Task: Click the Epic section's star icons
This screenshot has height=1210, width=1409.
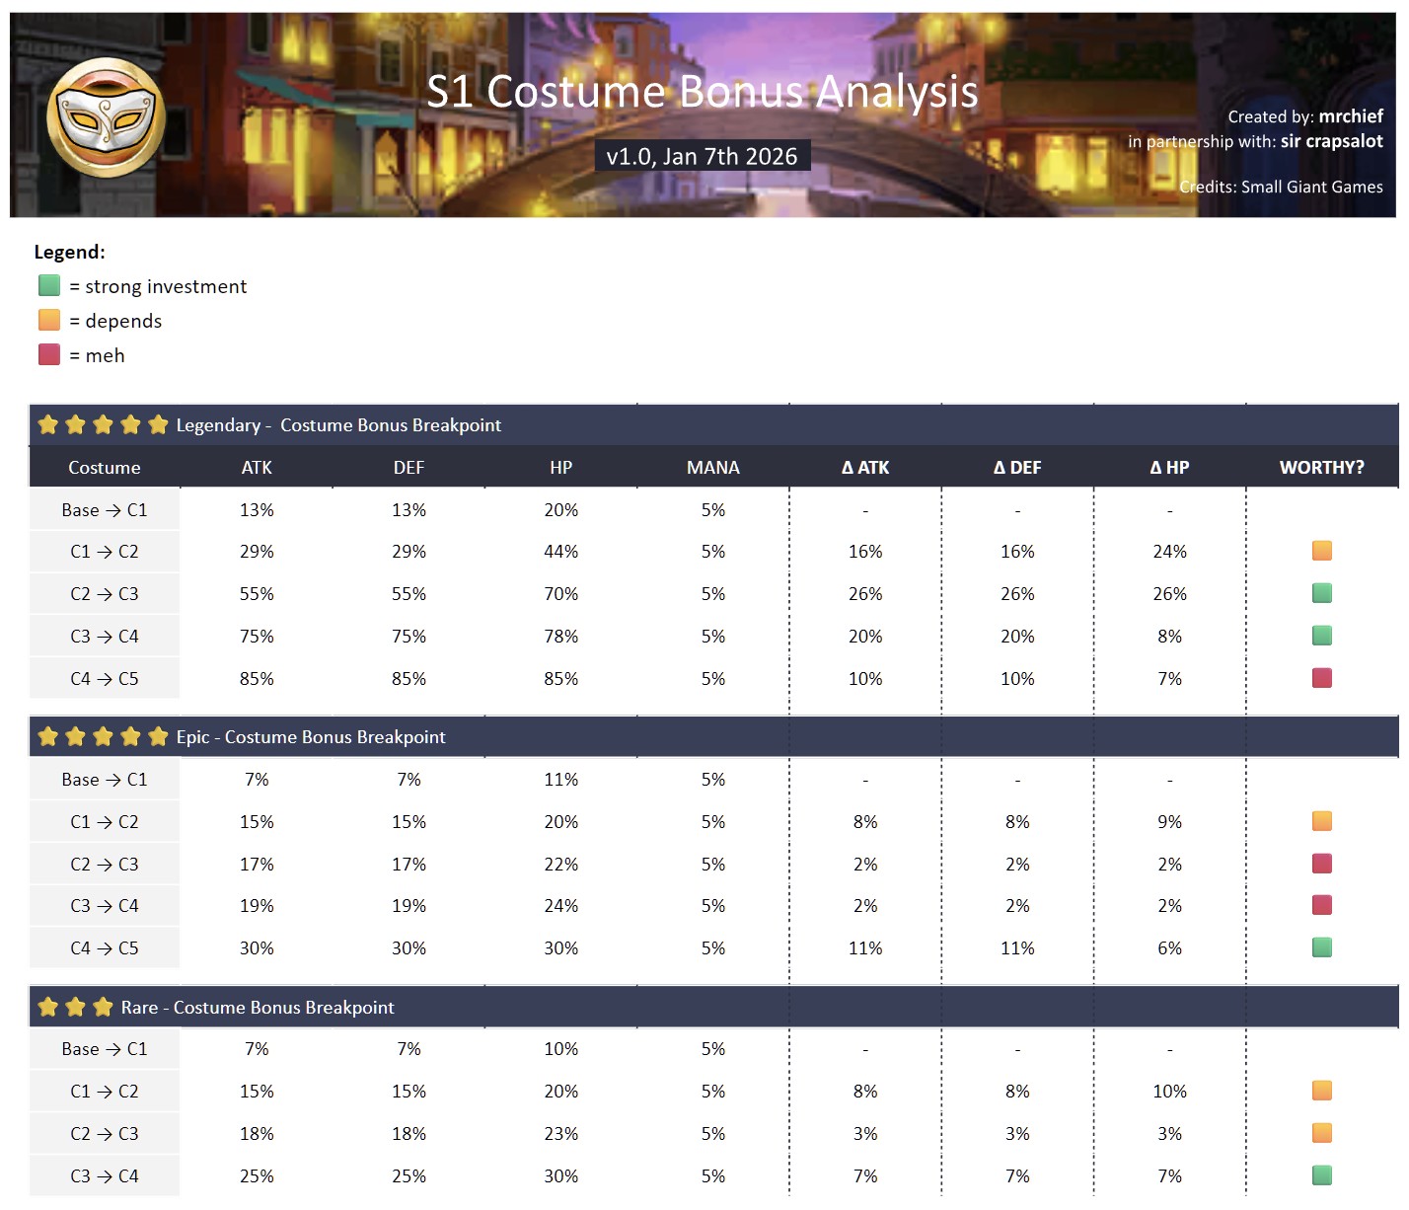Action: 103,737
